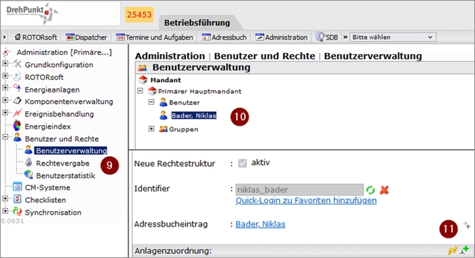Viewport: 475px width, 258px height.
Task: Expand the Gruppen node
Action: [151, 129]
